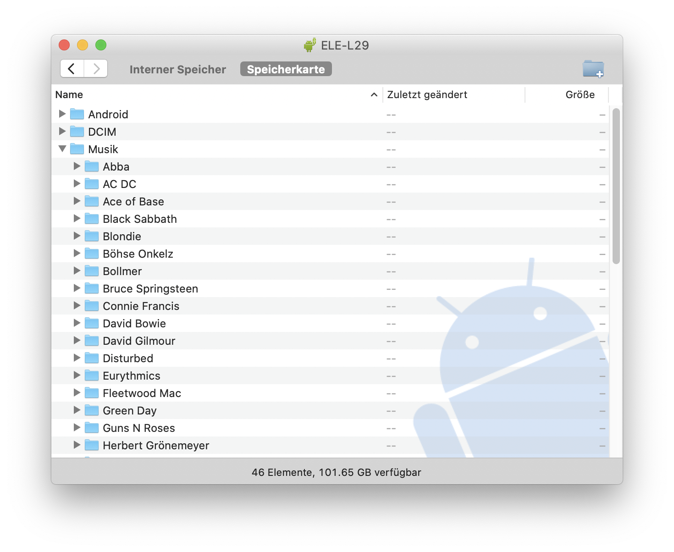Expand the Ace of Base folder
The height and width of the screenshot is (552, 674).
[x=77, y=201]
